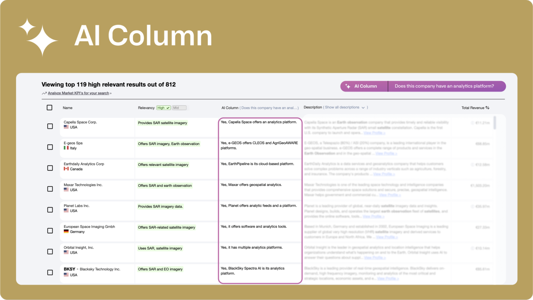Open Maxar Technologies Inc. company name
Image resolution: width=533 pixels, height=300 pixels.
(83, 185)
